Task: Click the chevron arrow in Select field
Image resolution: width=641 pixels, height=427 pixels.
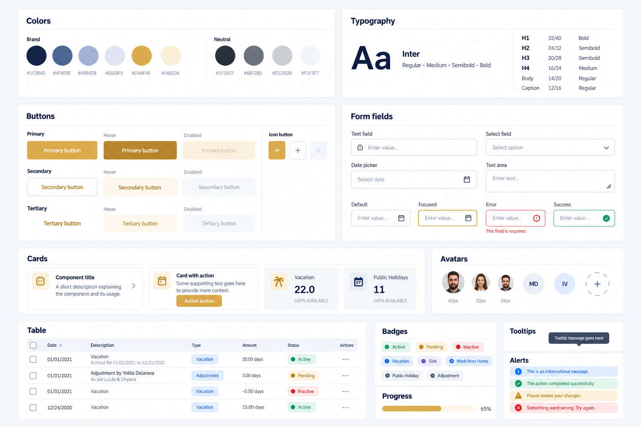Action: pyautogui.click(x=606, y=148)
